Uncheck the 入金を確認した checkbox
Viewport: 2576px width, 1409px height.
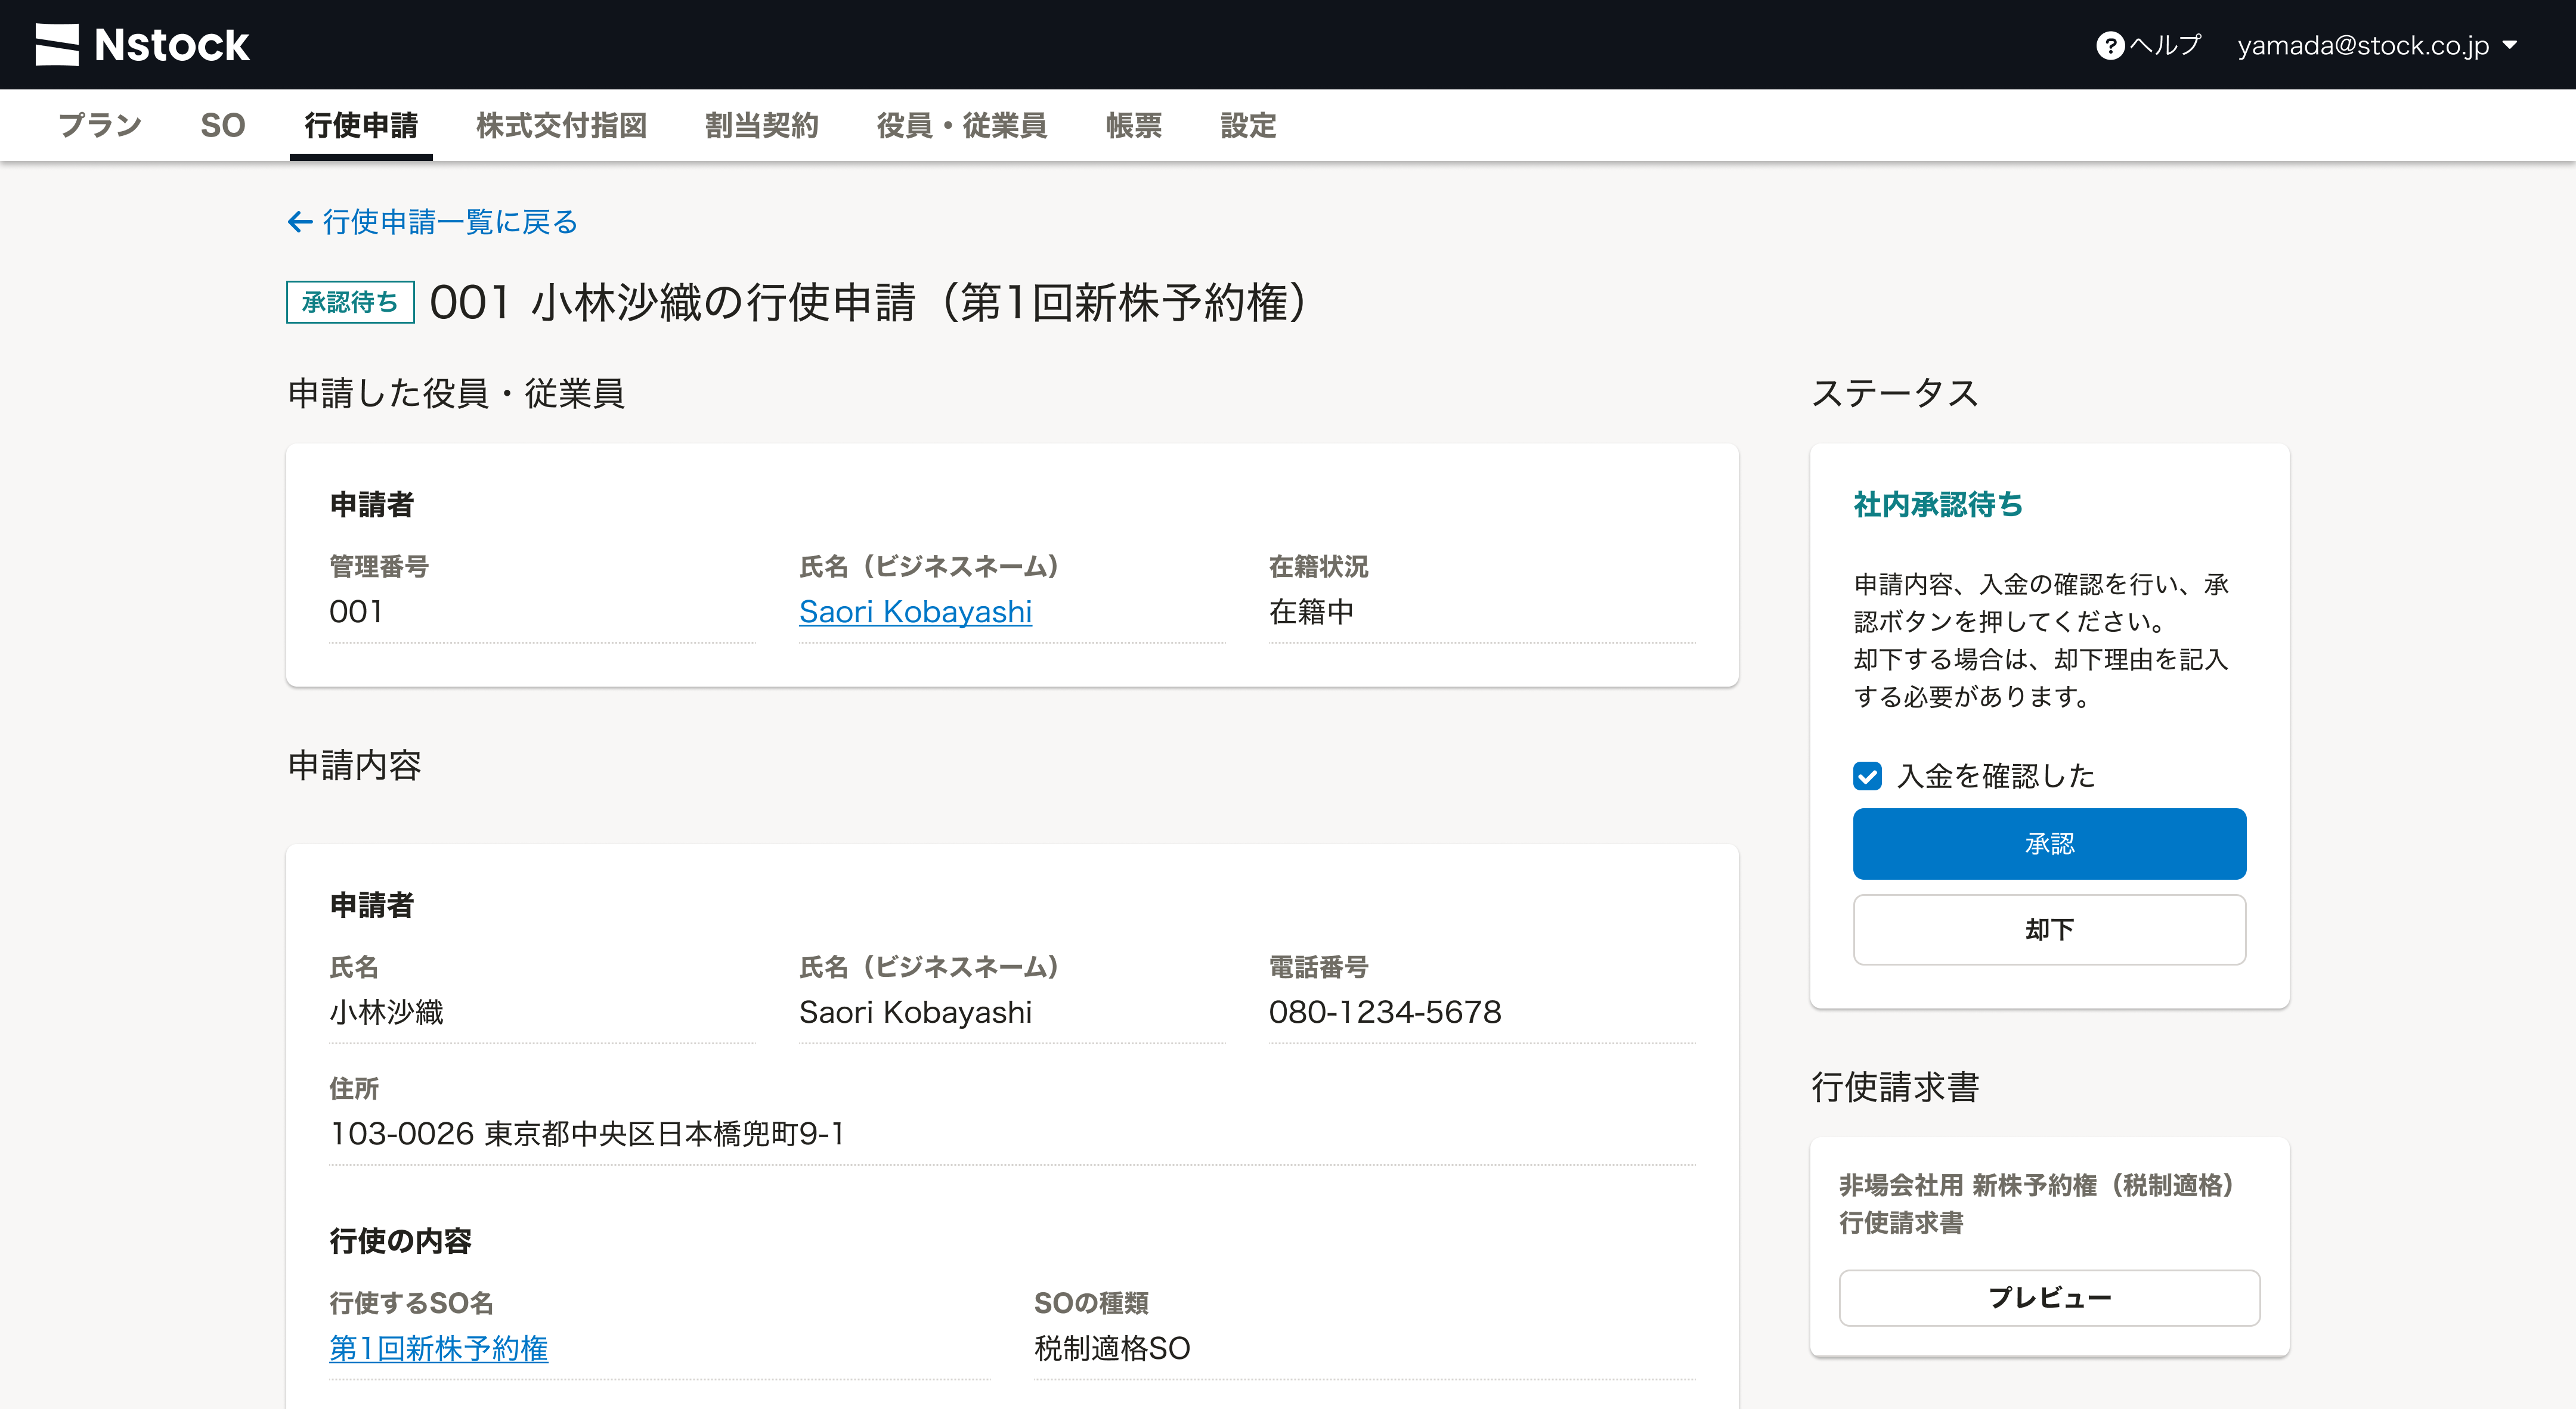pos(1867,777)
